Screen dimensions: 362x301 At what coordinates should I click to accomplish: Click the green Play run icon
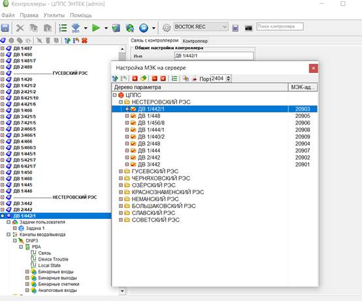[96, 28]
